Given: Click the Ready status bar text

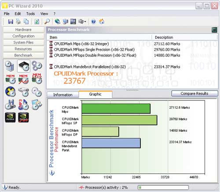Looking at the screenshot, I should 14,188.
